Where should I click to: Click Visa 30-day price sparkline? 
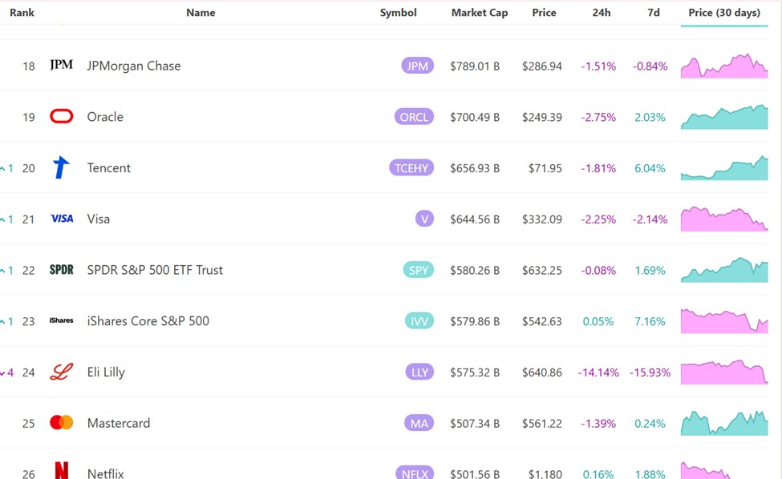(x=724, y=219)
